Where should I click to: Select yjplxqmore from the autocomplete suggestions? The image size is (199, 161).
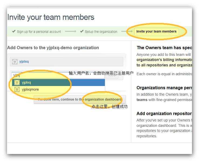pyautogui.click(x=59, y=90)
